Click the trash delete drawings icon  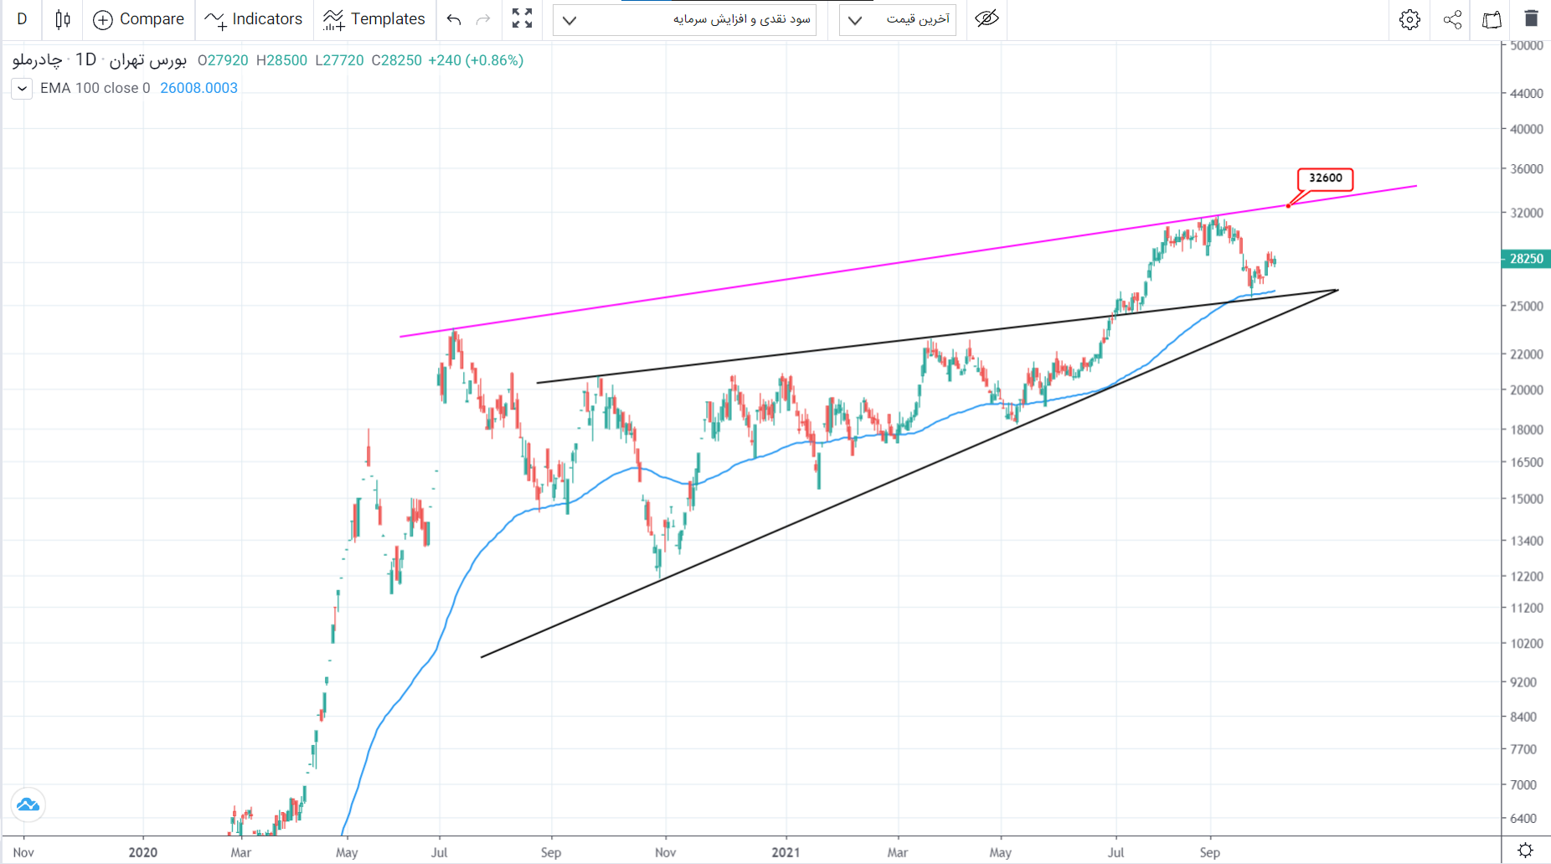coord(1531,19)
